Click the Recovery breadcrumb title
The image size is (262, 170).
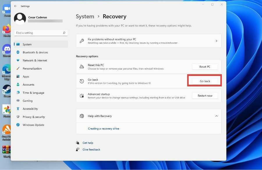coord(114,16)
